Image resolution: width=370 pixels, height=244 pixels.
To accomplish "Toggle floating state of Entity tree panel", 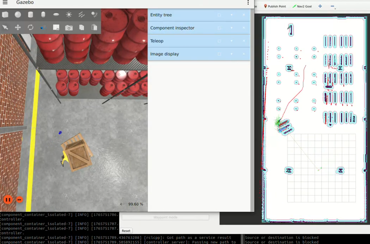I will 219,15.
